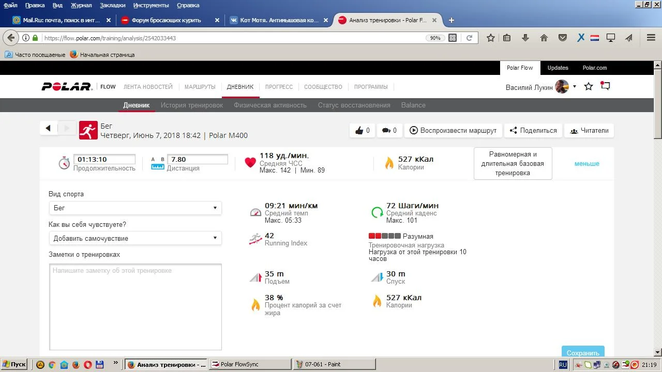This screenshot has height=372, width=662.
Task: Bookmark this page with the star icon
Action: [x=491, y=38]
